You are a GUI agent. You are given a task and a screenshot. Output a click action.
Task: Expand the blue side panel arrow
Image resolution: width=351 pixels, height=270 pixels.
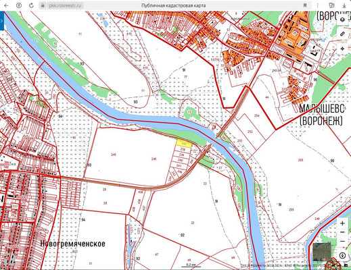pos(2,21)
